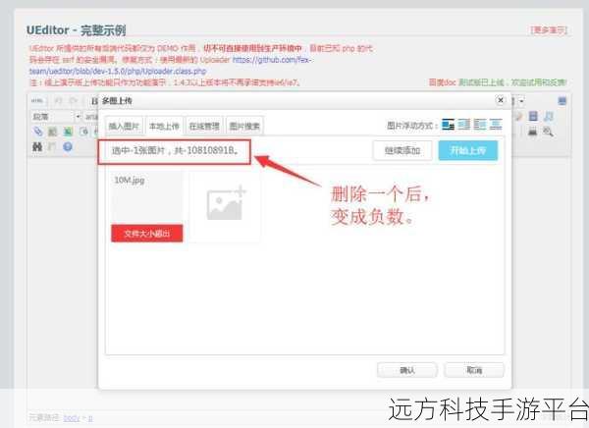Screen dimensions: 589x428
Task: Click the UEditor - 完整示例 heading
Action: pos(77,30)
